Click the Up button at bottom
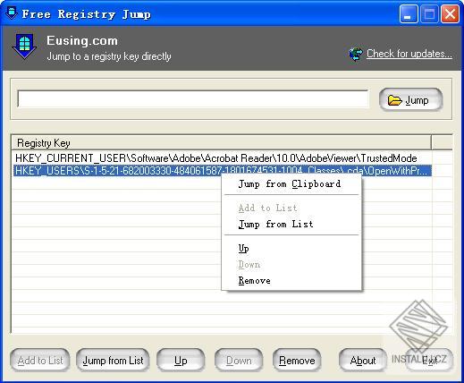 click(181, 361)
